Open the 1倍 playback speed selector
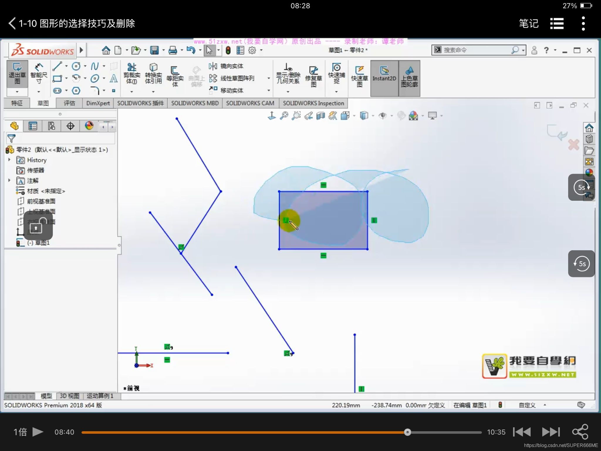601x451 pixels. click(x=20, y=432)
